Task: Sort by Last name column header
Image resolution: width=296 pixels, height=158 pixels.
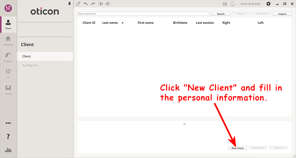Action: tap(110, 23)
